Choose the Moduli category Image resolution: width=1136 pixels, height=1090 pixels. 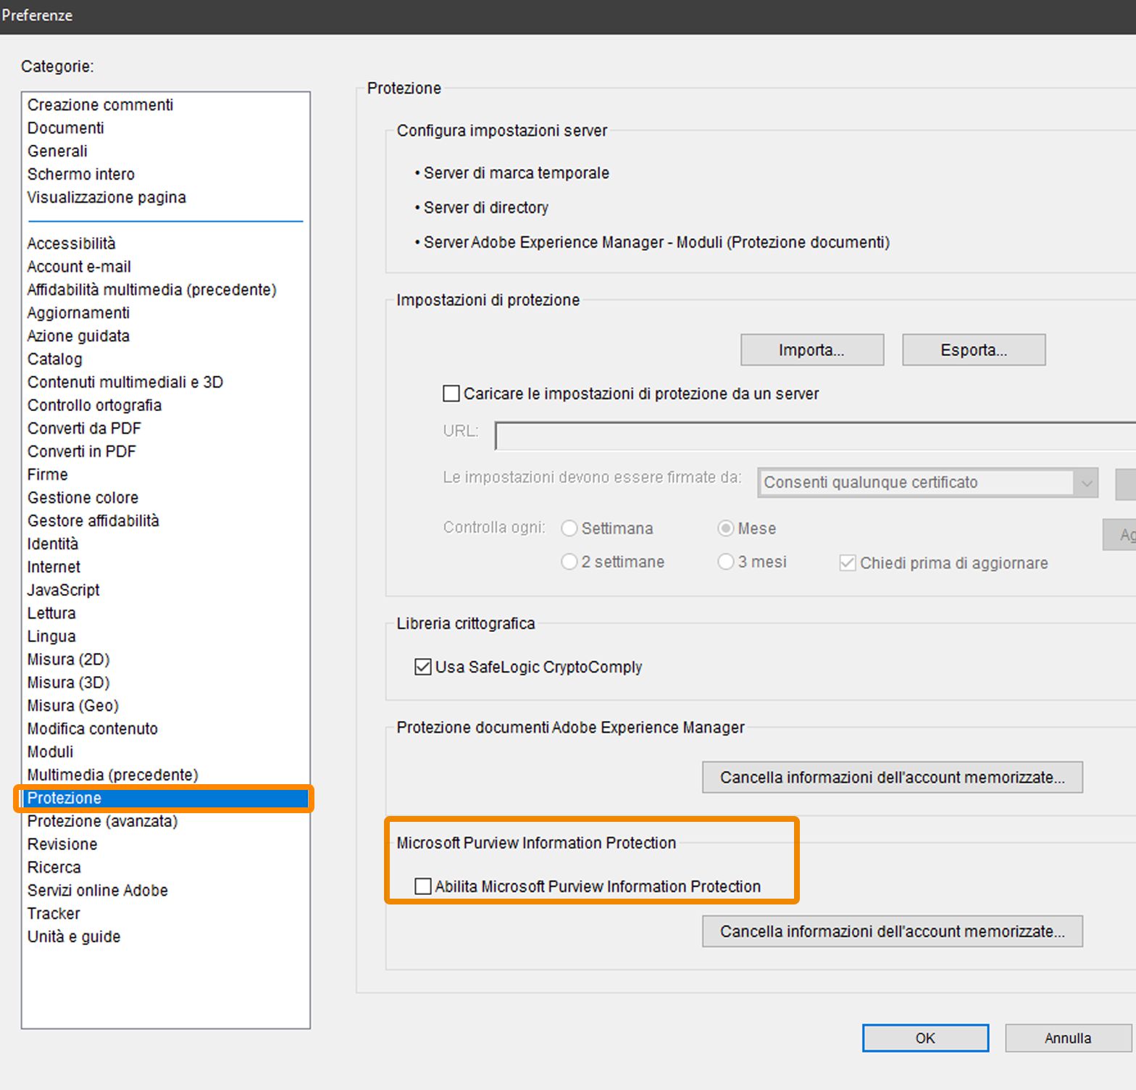51,752
